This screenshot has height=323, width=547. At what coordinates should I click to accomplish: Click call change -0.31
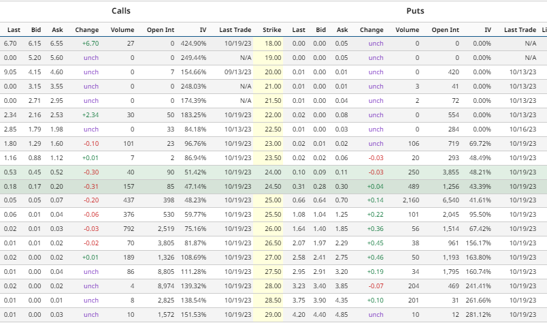(x=91, y=187)
